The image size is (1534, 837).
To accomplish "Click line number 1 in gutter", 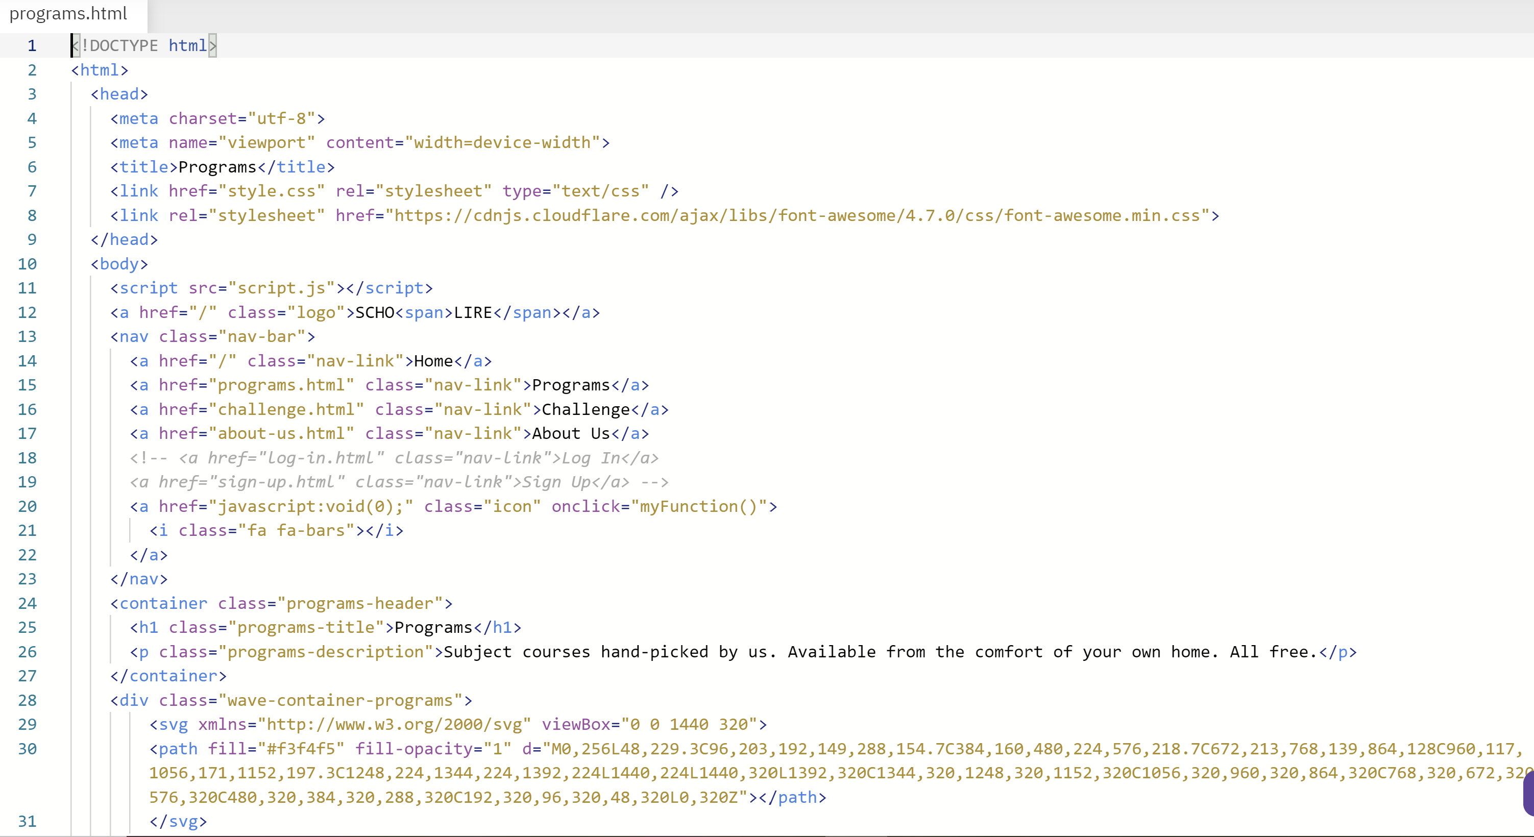I will [32, 46].
